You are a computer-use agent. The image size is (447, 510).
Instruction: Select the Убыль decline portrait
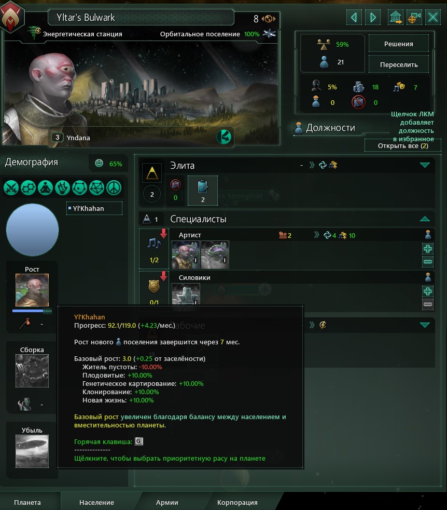click(x=32, y=451)
